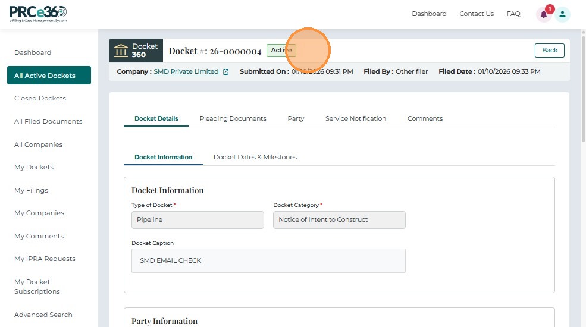Open the notifications bell icon

pyautogui.click(x=544, y=14)
